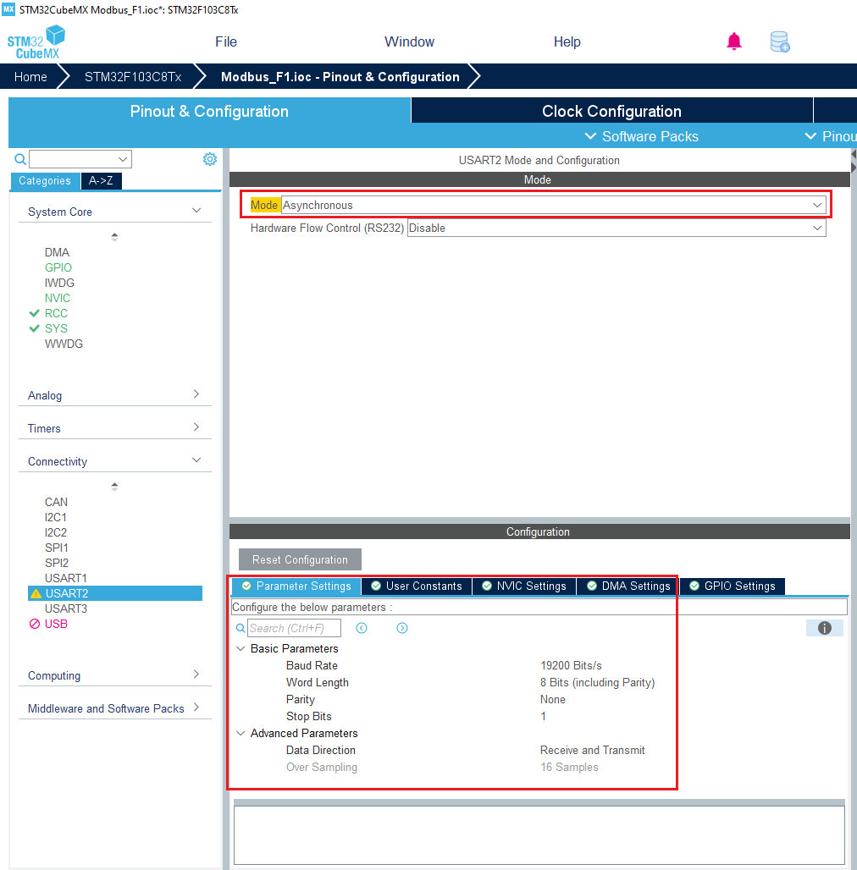Open the category search dropdown

click(80, 159)
